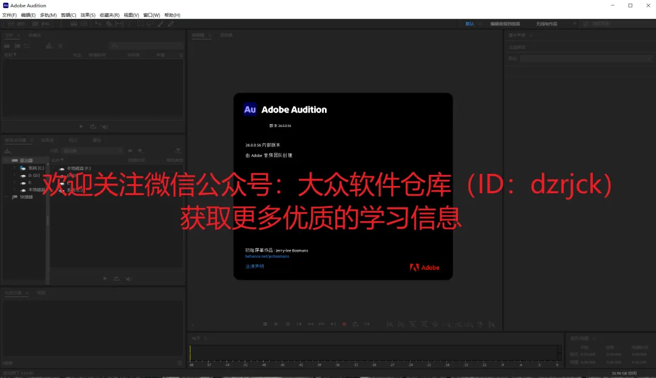Click the red Record button
Screen dimensions: 656x378
tap(344, 324)
